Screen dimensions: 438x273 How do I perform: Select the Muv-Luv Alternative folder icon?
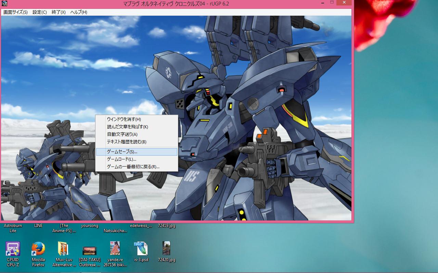point(64,254)
